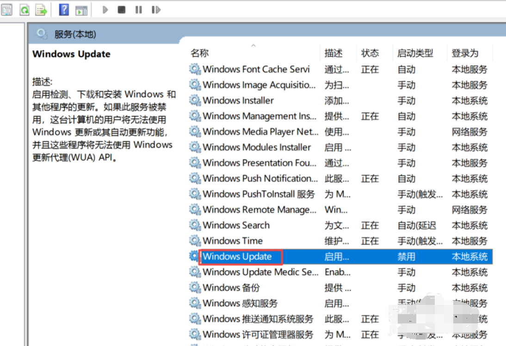Image resolution: width=506 pixels, height=346 pixels.
Task: Click the Windows Time gear icon
Action: click(x=195, y=241)
